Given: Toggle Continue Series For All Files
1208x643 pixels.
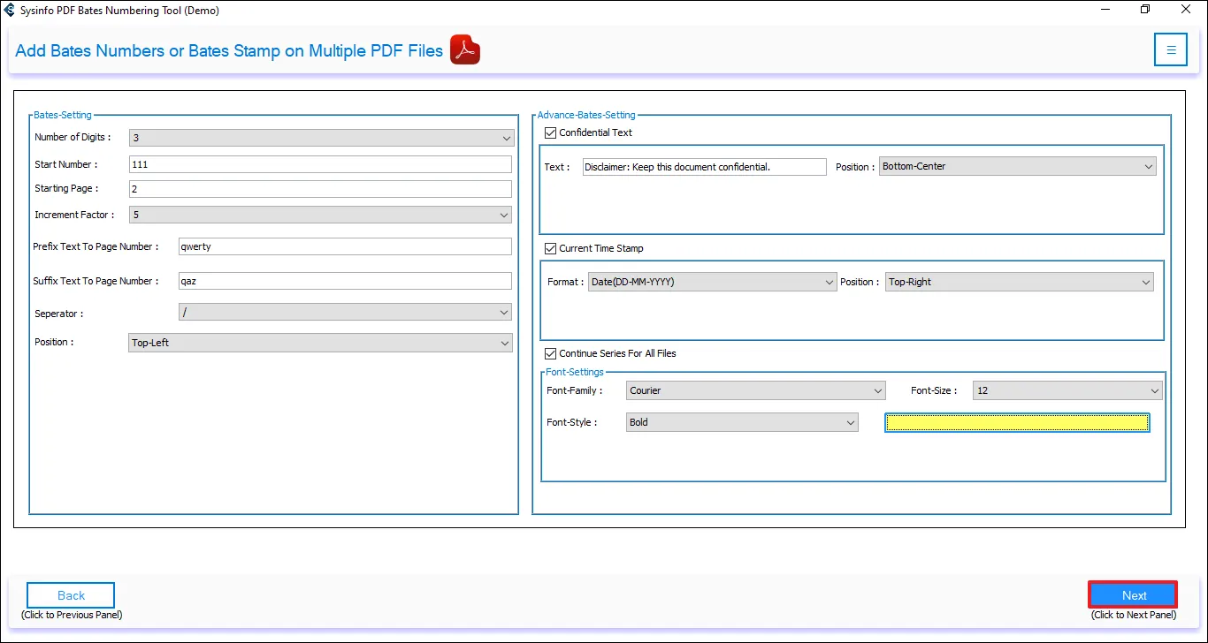Looking at the screenshot, I should (x=552, y=353).
